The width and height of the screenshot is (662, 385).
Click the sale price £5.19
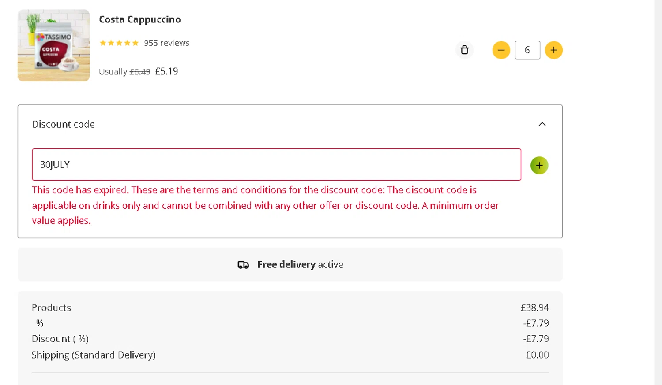[x=166, y=71]
